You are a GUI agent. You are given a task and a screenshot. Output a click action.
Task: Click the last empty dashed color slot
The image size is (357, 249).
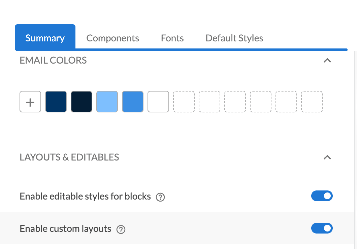click(x=312, y=102)
